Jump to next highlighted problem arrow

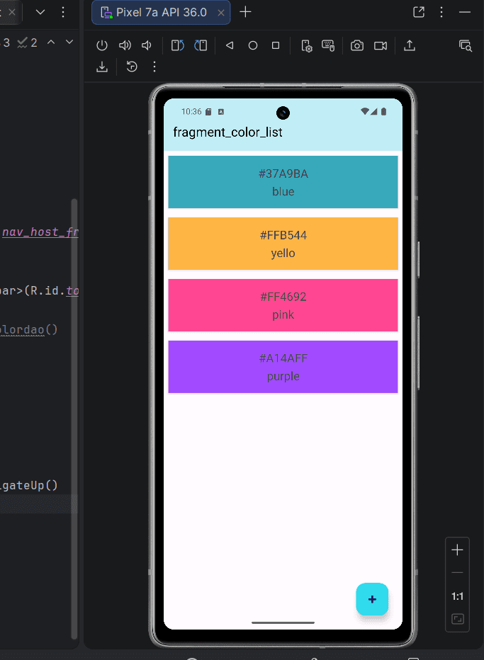click(69, 42)
